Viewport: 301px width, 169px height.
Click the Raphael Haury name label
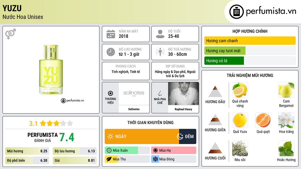(183, 109)
